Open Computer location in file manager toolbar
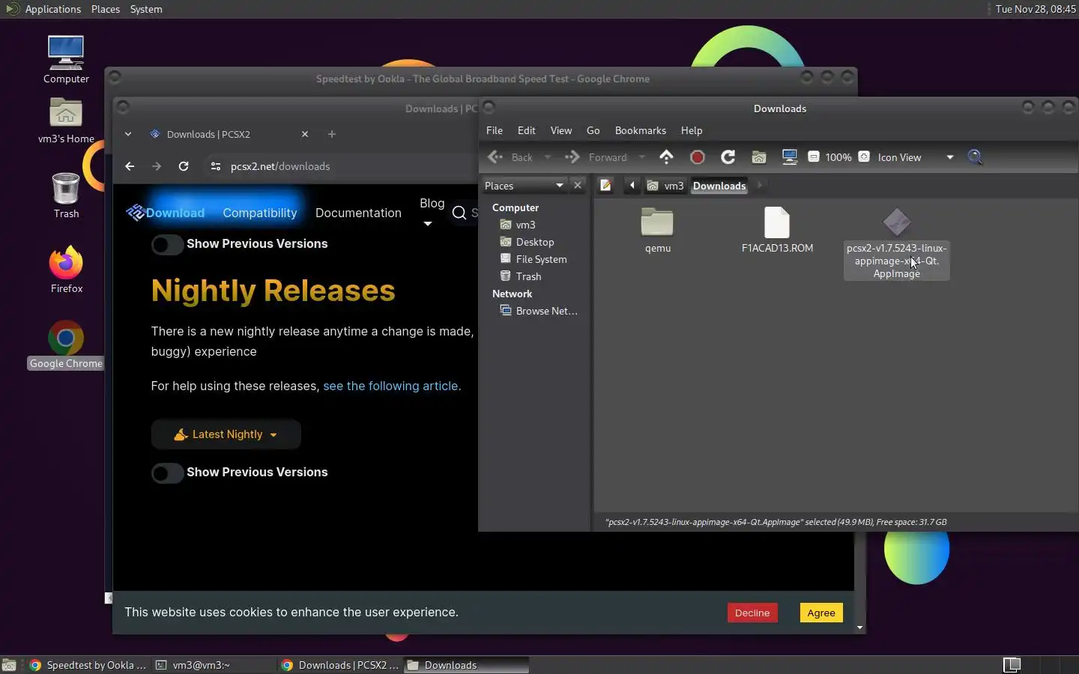The height and width of the screenshot is (674, 1079). pyautogui.click(x=789, y=157)
